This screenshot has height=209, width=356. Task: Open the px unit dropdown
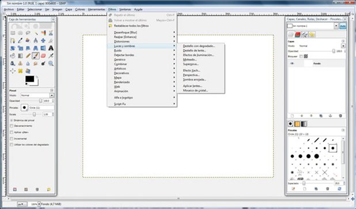(22, 204)
